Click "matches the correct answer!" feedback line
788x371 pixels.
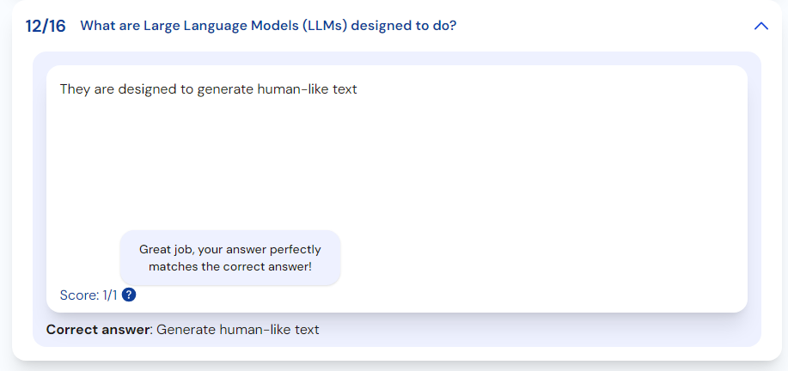tap(230, 266)
